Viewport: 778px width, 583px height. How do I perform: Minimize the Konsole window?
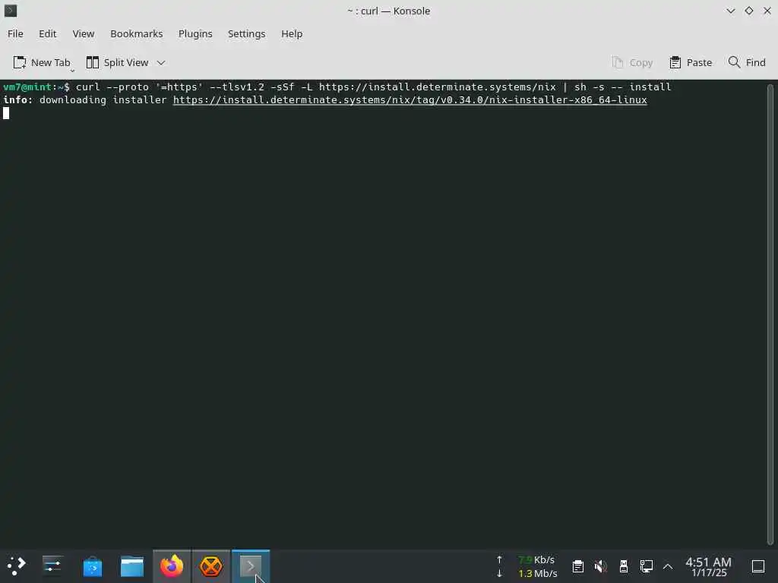(x=730, y=11)
